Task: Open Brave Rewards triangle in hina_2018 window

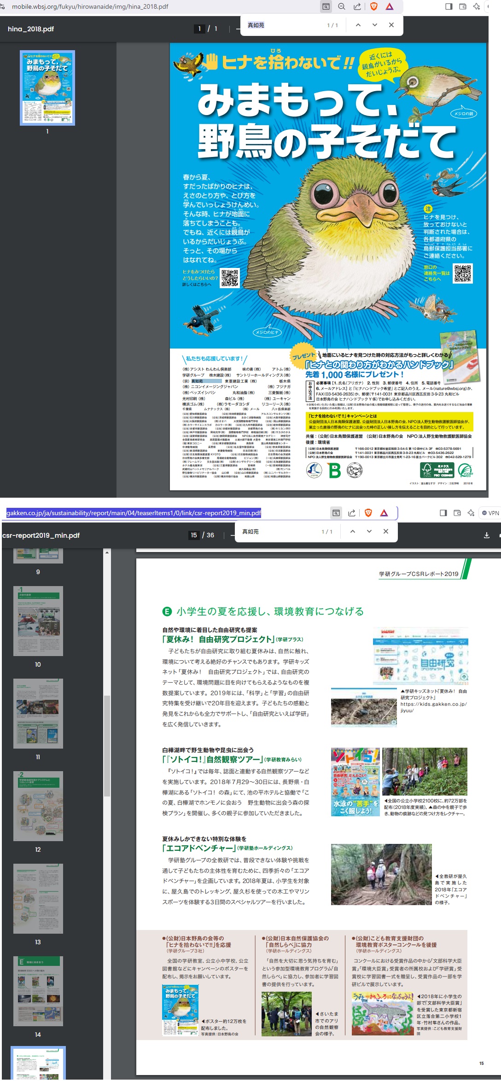Action: [x=390, y=6]
